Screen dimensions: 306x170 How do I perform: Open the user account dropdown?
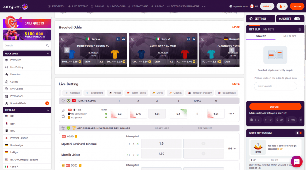point(282,6)
